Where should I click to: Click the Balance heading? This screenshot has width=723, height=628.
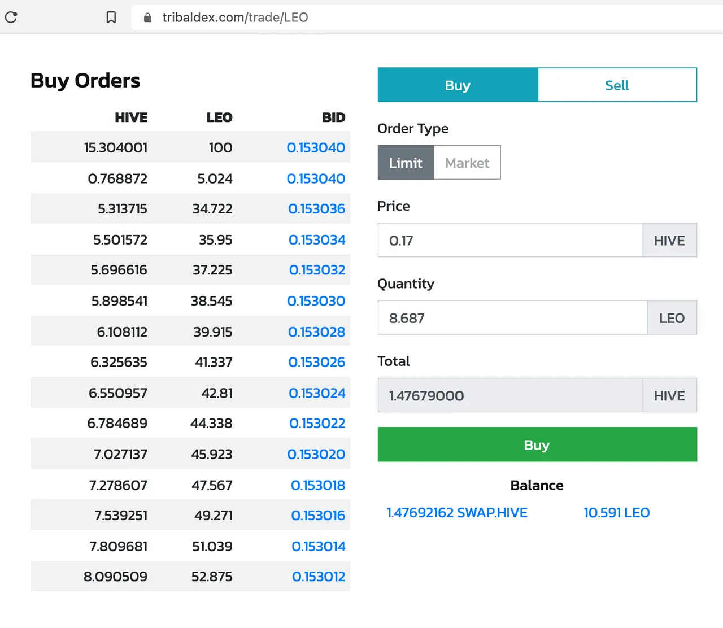537,485
